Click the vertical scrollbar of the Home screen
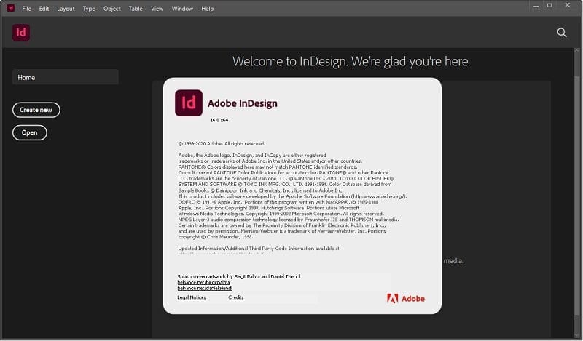This screenshot has height=341, width=583. tap(577, 193)
